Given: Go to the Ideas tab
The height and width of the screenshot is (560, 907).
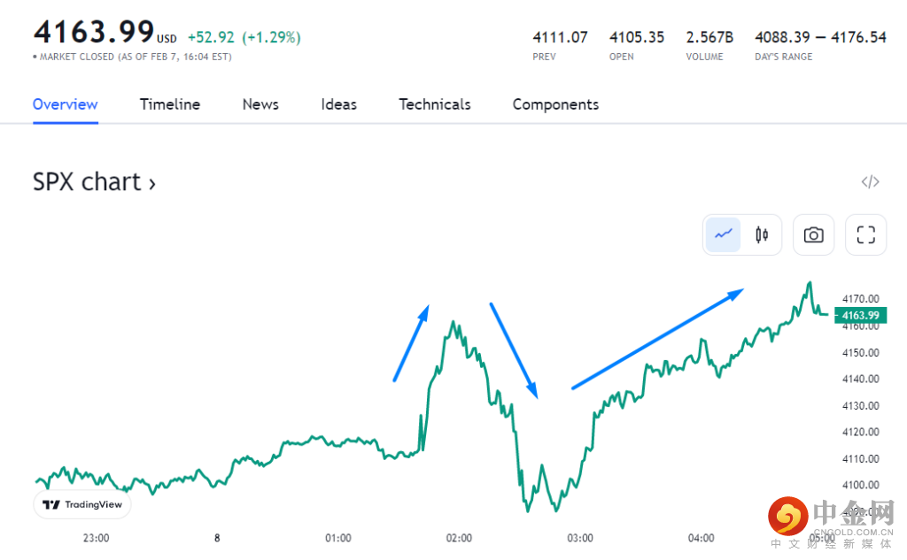Looking at the screenshot, I should pyautogui.click(x=338, y=104).
